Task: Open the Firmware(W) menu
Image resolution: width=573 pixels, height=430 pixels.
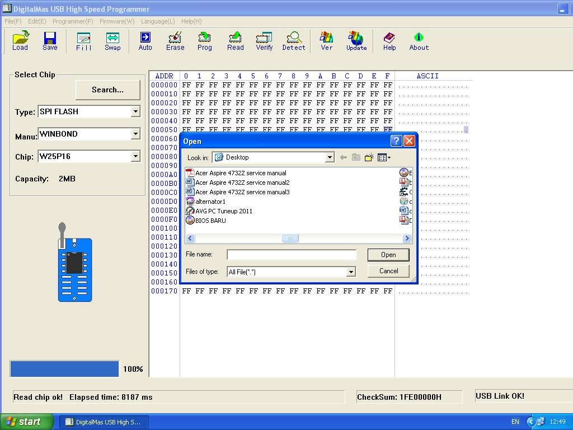Action: point(117,21)
